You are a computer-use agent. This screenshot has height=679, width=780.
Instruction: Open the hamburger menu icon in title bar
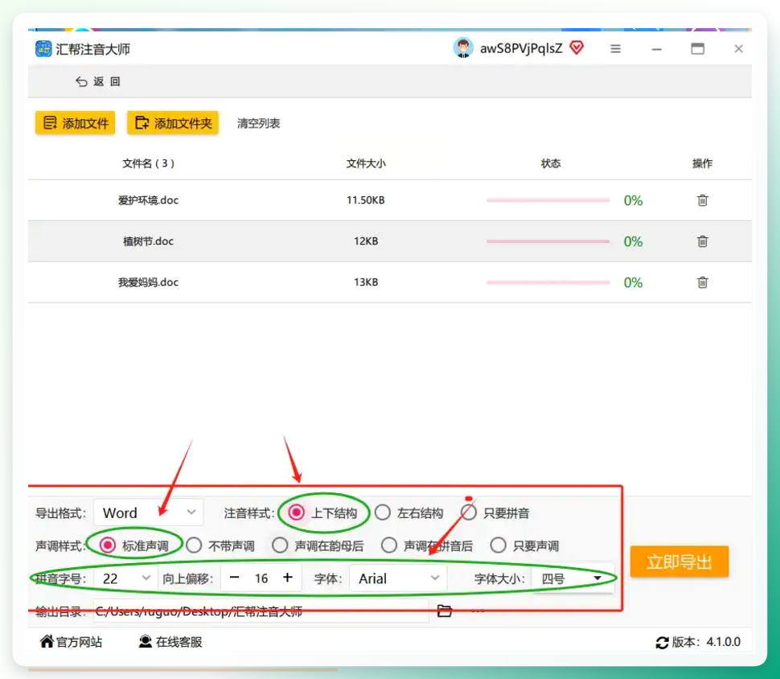[x=615, y=49]
